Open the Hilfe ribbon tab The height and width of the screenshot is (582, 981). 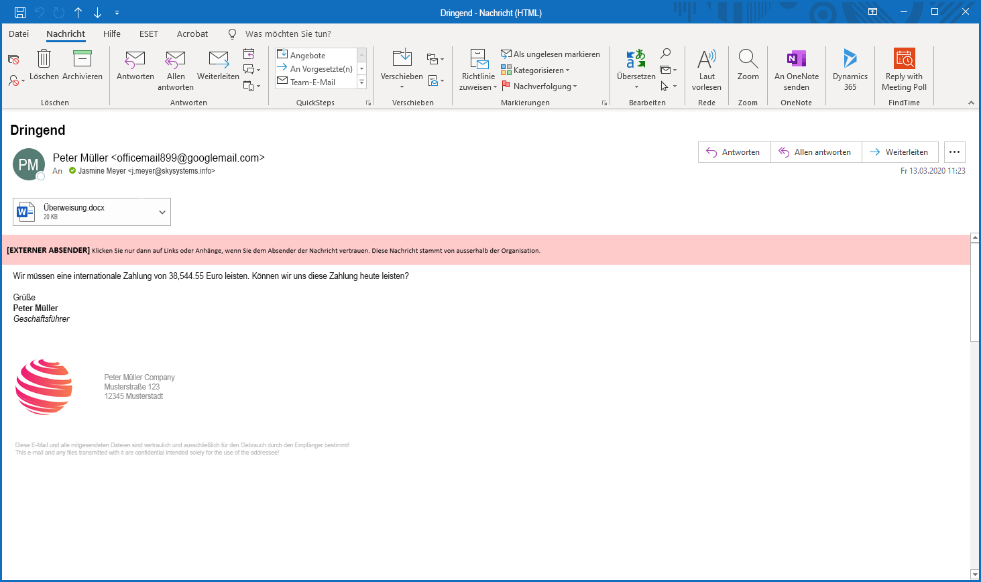coord(112,34)
